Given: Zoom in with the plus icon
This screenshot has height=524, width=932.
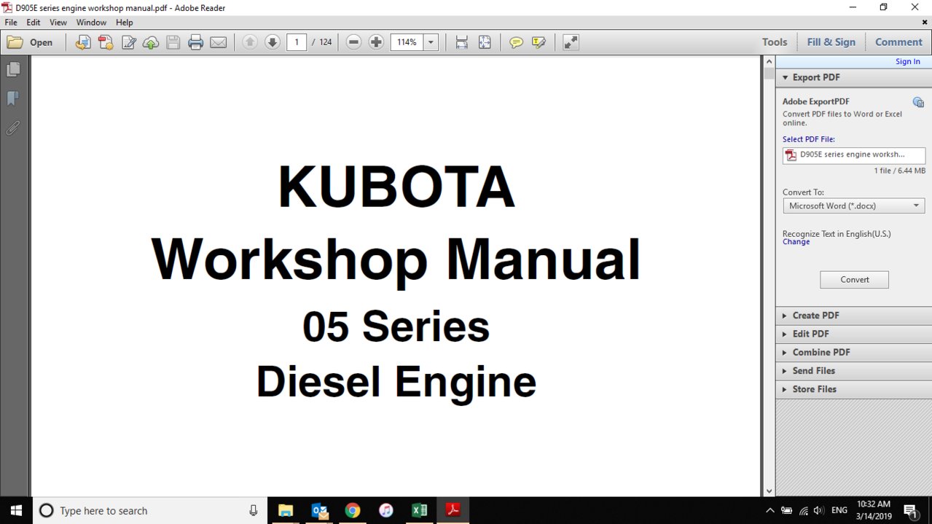Looking at the screenshot, I should click(x=376, y=42).
